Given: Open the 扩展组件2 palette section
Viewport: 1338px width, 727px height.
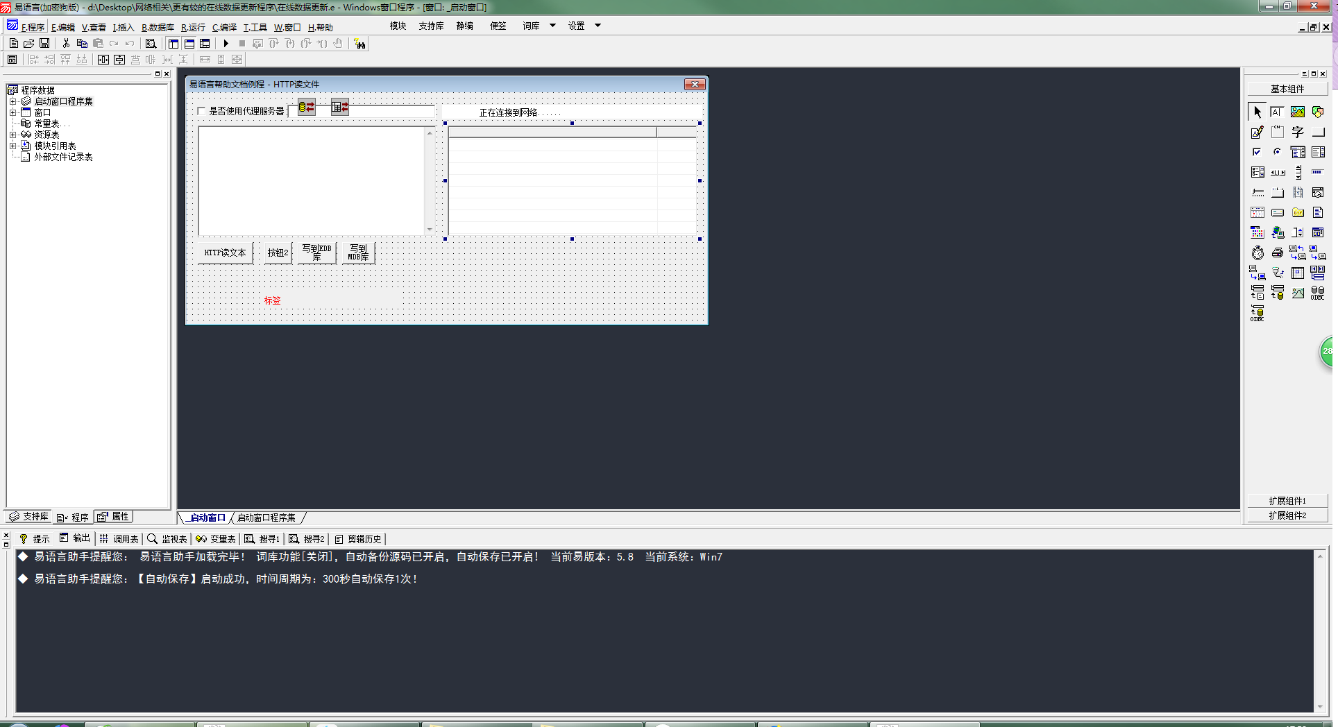Looking at the screenshot, I should (x=1287, y=515).
